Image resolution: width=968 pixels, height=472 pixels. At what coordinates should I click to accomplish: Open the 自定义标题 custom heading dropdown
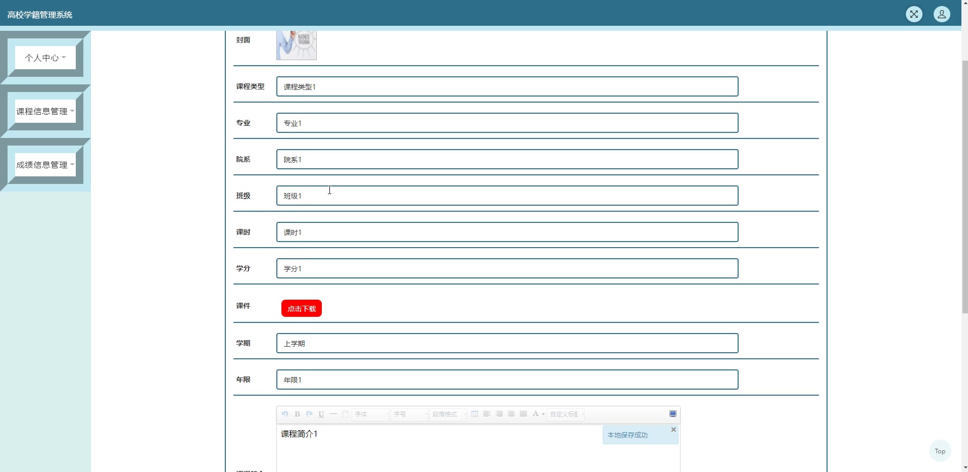566,414
